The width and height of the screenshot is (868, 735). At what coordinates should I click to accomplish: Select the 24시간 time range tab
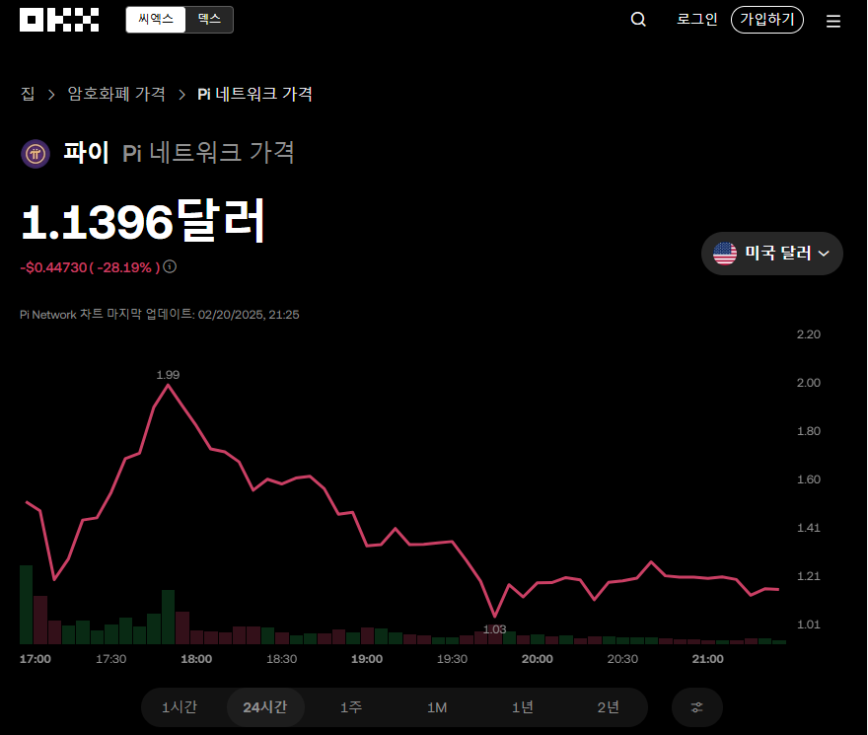[x=265, y=707]
